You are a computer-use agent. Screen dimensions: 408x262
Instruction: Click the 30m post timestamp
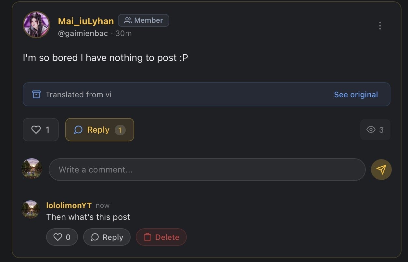coord(123,33)
